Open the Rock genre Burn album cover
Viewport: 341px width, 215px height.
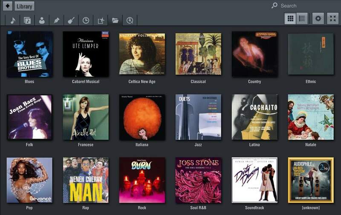(142, 180)
